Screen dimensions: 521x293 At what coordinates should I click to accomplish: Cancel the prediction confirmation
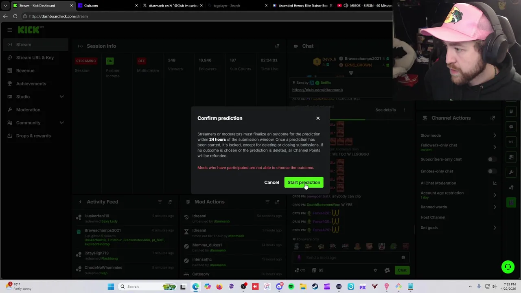coord(271,183)
